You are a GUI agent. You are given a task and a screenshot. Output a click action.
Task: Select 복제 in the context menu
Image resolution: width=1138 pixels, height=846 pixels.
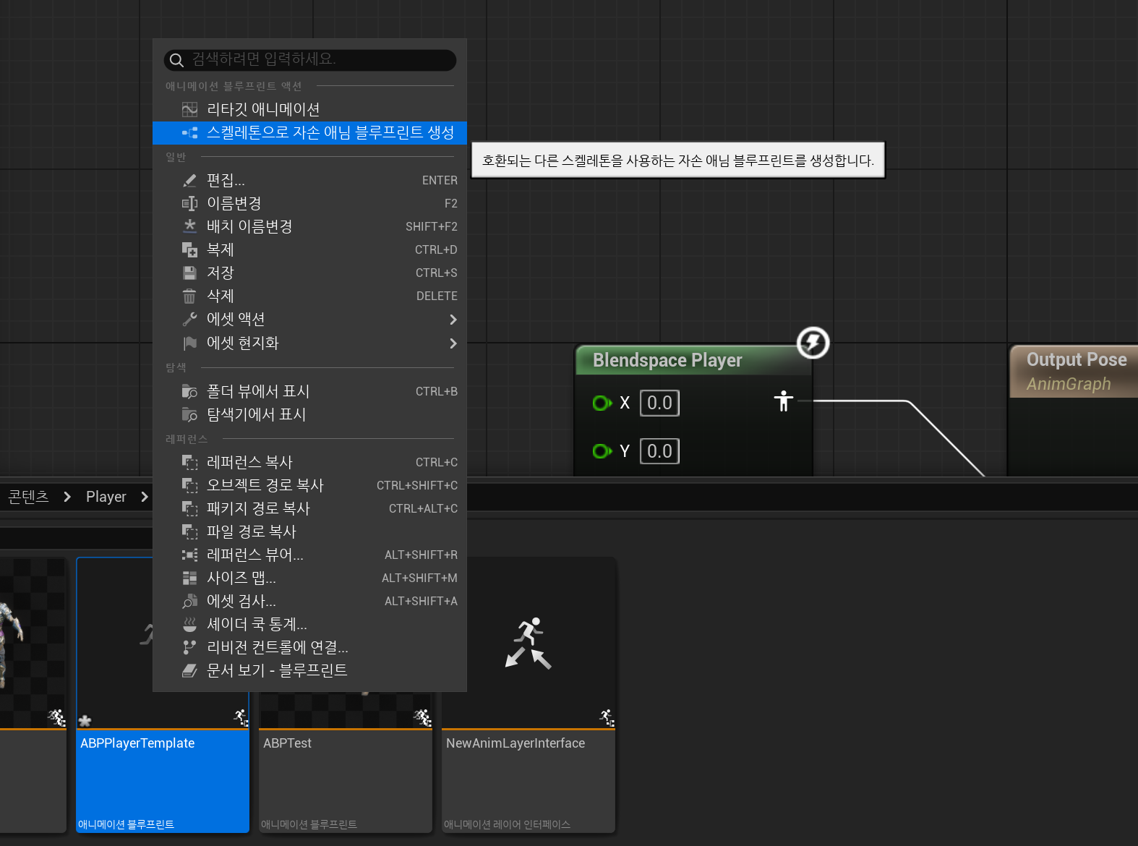click(309, 249)
